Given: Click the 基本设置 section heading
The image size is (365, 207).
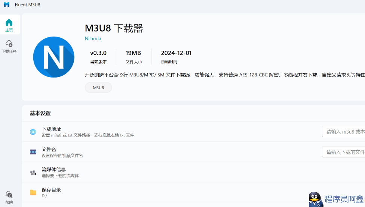Looking at the screenshot, I should point(40,113).
